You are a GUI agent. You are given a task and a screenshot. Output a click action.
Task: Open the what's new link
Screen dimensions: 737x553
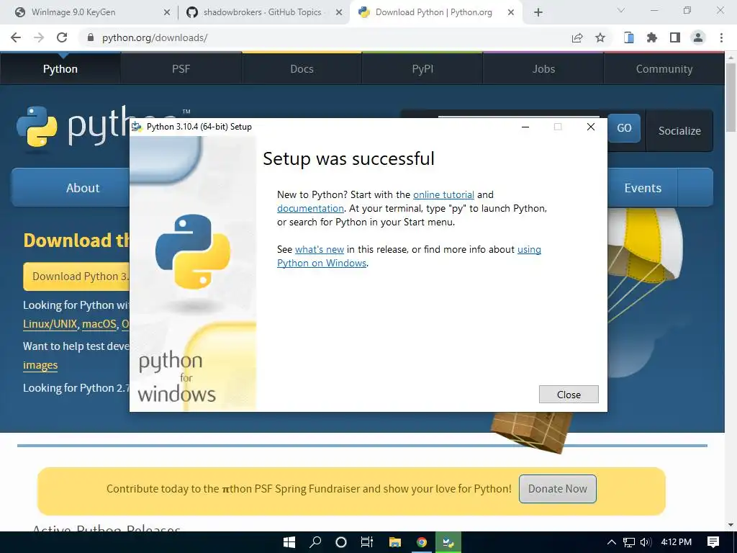[319, 249]
